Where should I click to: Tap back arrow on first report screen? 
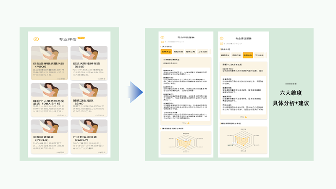(x=163, y=37)
